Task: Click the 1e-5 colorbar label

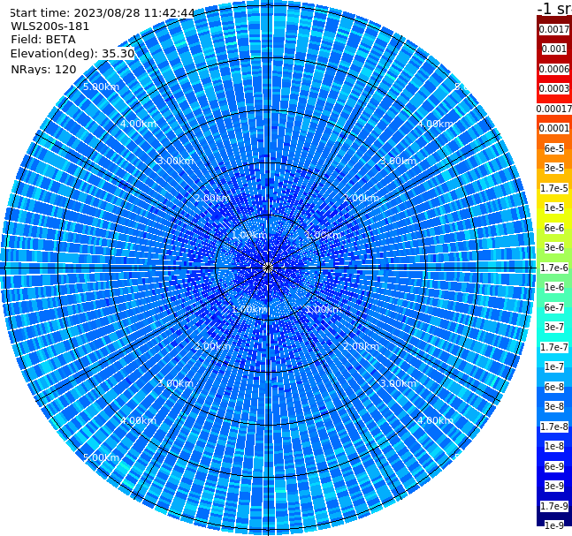Action: click(554, 208)
